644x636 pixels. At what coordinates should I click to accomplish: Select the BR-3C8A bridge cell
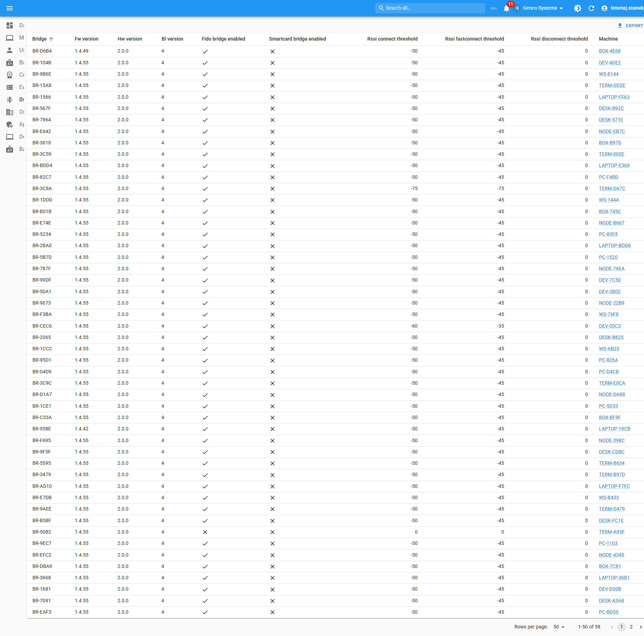pyautogui.click(x=42, y=188)
